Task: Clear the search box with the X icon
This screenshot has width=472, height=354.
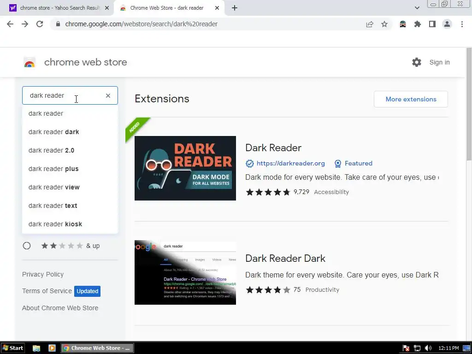Action: [108, 96]
